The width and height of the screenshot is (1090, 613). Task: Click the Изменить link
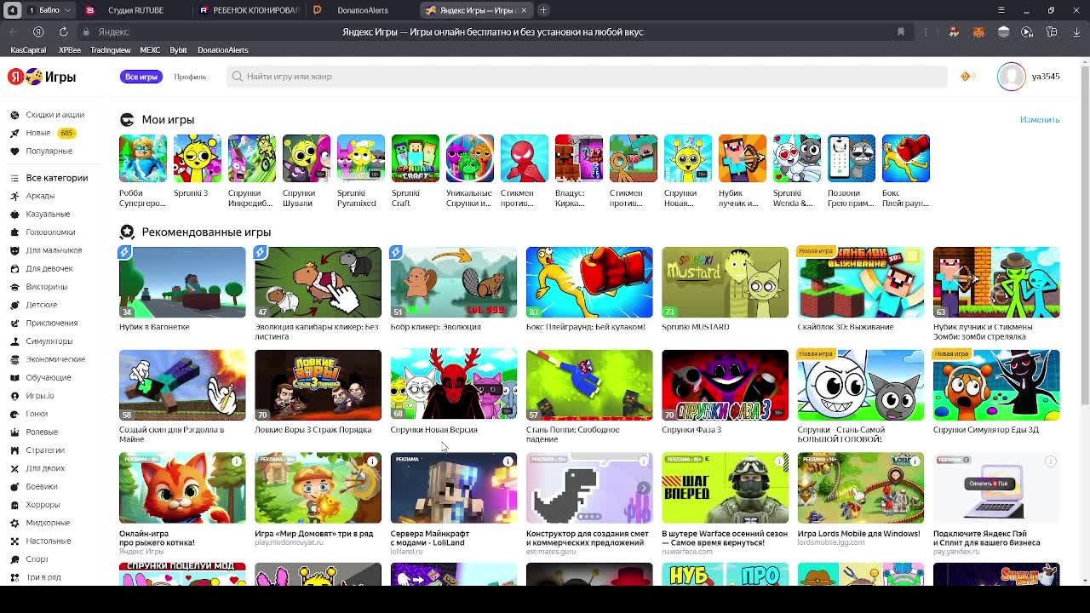click(x=1040, y=120)
